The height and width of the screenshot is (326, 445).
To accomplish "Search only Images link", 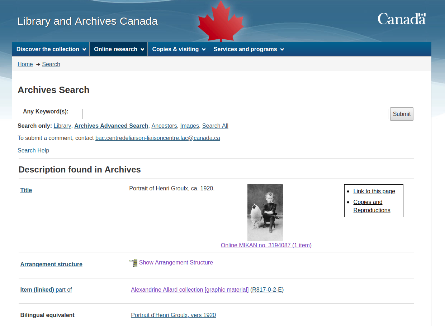I will pos(189,126).
